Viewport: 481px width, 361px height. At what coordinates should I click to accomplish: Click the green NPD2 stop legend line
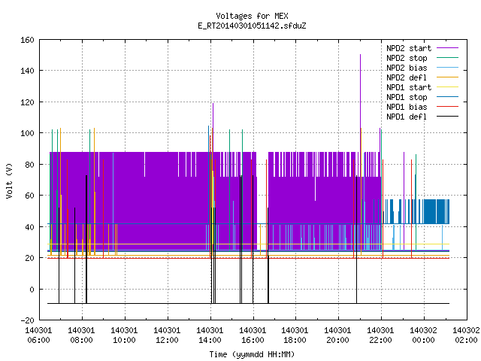click(447, 58)
